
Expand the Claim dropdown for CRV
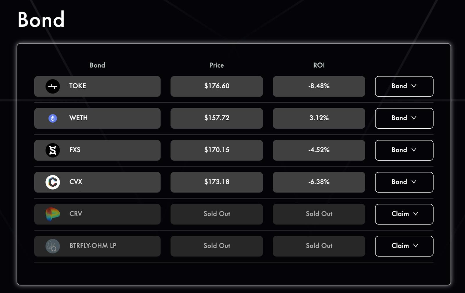(404, 214)
